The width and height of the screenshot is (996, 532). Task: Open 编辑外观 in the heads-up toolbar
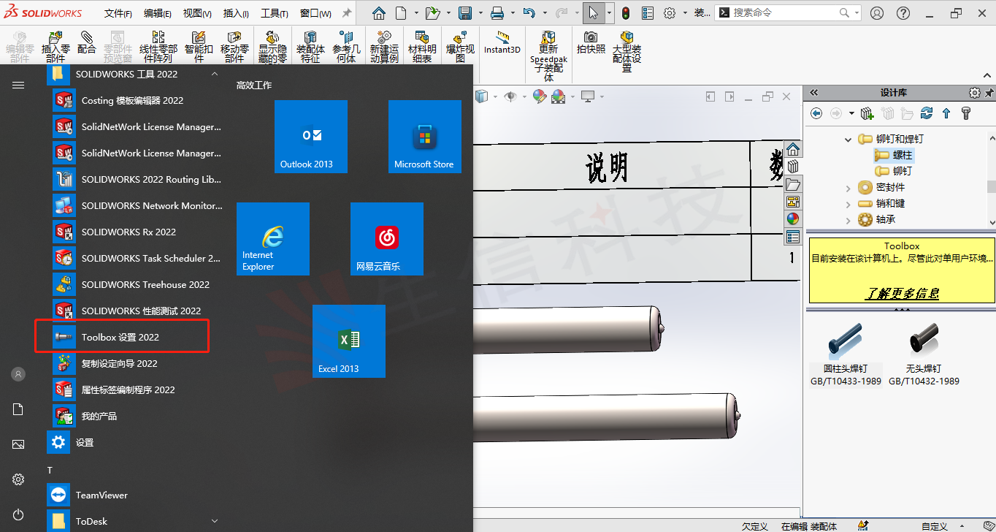(x=540, y=96)
